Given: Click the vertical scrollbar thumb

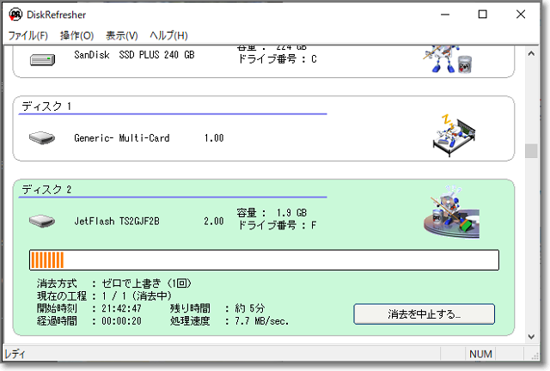Looking at the screenshot, I should (533, 151).
